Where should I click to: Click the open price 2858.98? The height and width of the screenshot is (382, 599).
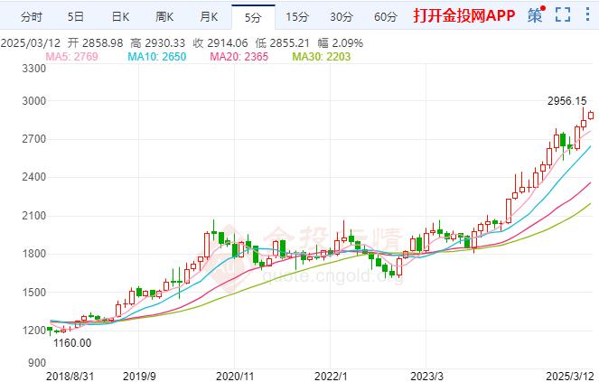(103, 42)
